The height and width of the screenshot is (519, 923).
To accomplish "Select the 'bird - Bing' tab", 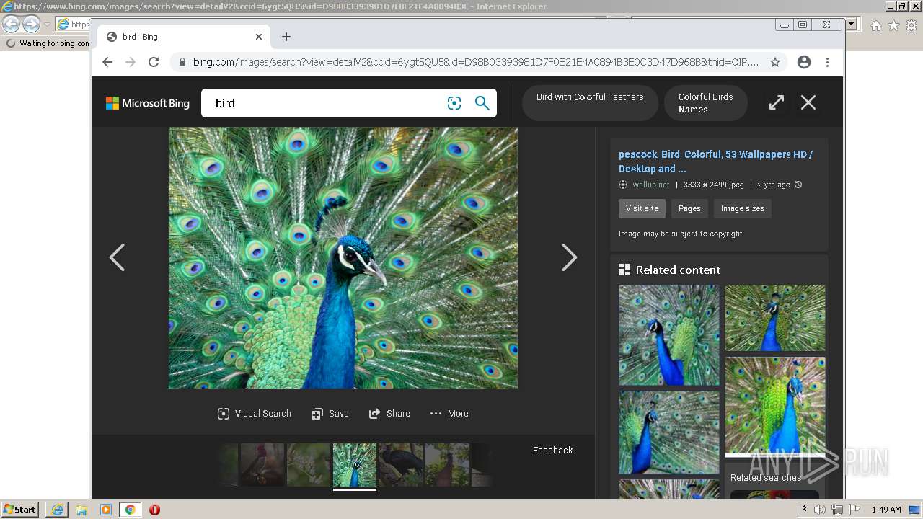I will [184, 37].
